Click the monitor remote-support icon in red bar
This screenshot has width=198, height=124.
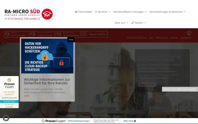(189, 33)
